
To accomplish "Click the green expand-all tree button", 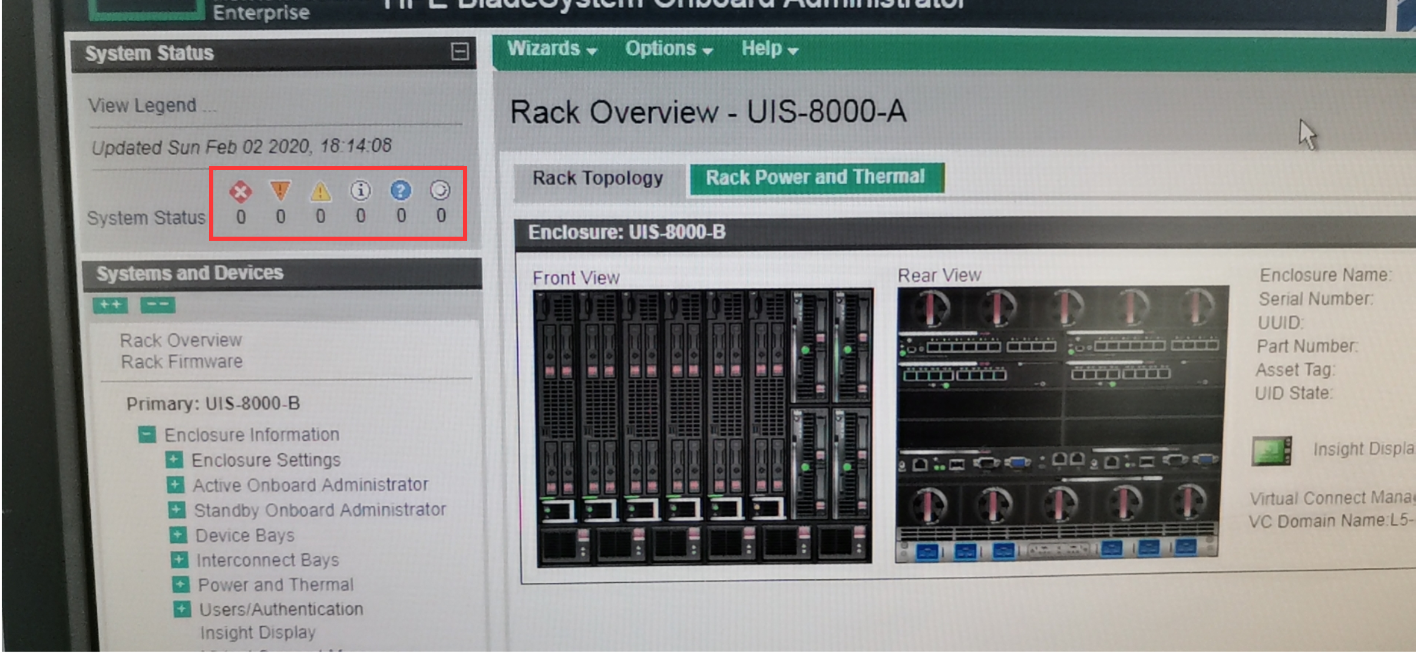I will pos(110,304).
